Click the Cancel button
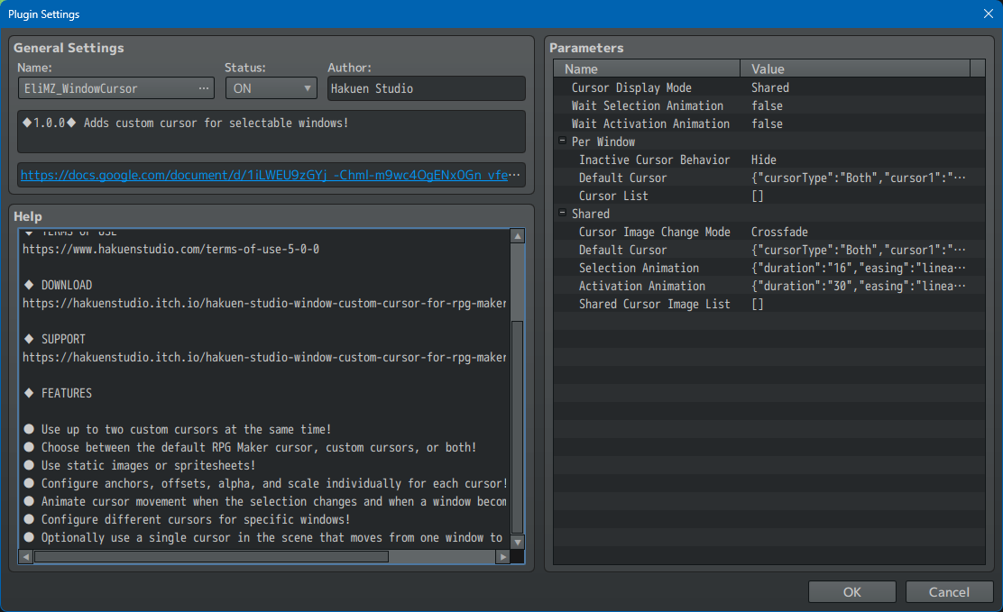The width and height of the screenshot is (1003, 612). click(x=949, y=592)
